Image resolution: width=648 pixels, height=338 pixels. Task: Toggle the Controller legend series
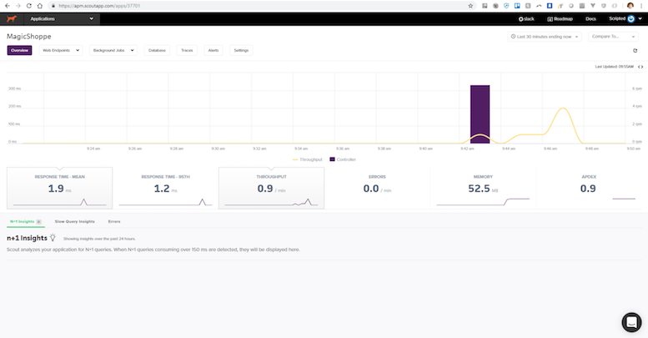(343, 159)
